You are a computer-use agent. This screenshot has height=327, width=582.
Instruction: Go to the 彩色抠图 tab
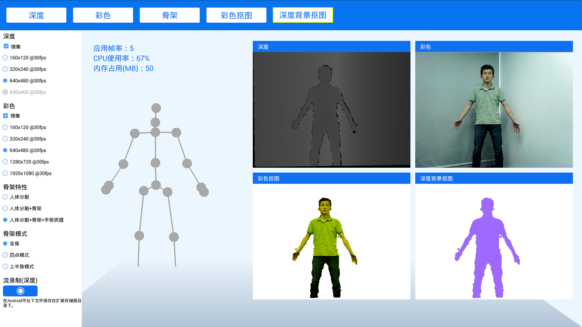[x=236, y=15]
